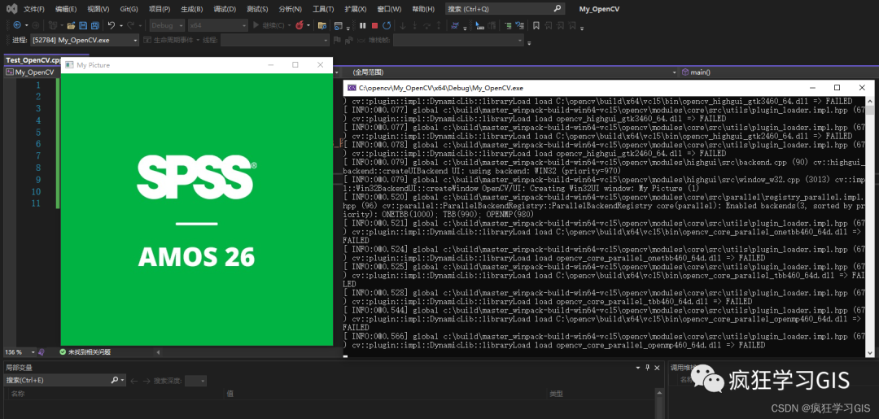Restart debugging with the circular arrow
This screenshot has height=419, width=879.
pos(387,25)
